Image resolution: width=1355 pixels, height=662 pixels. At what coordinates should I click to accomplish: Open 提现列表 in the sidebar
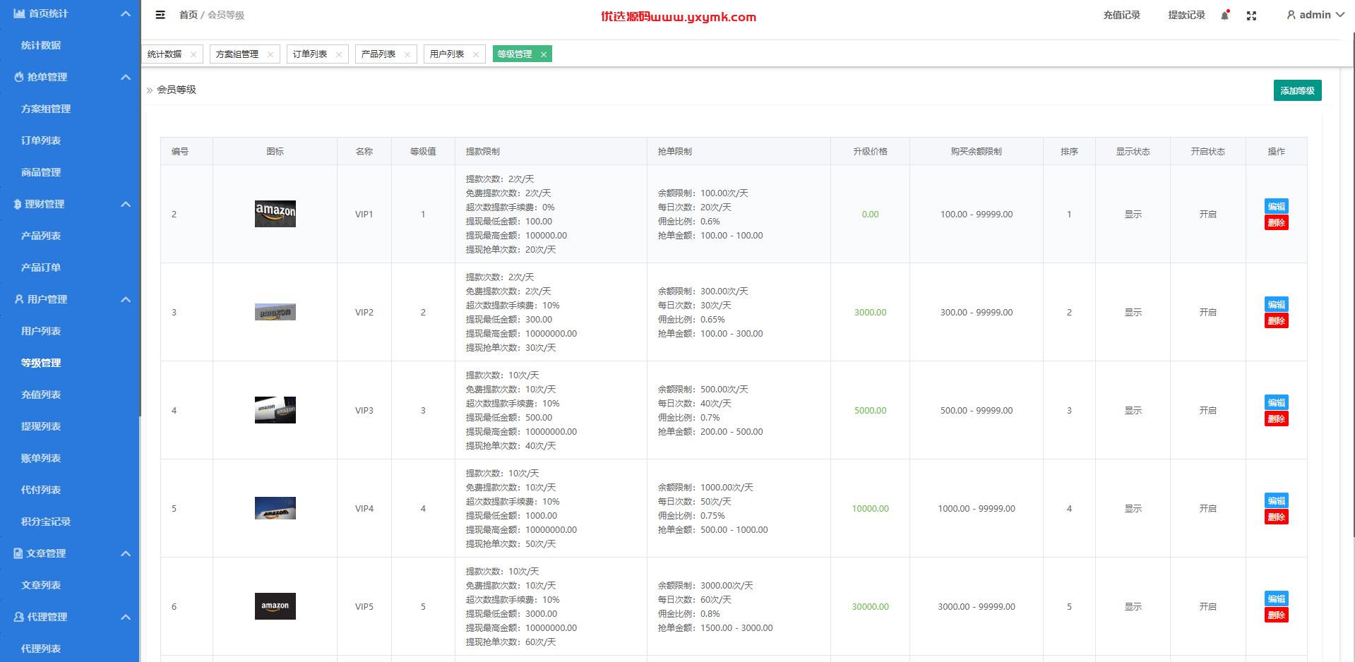click(x=41, y=426)
